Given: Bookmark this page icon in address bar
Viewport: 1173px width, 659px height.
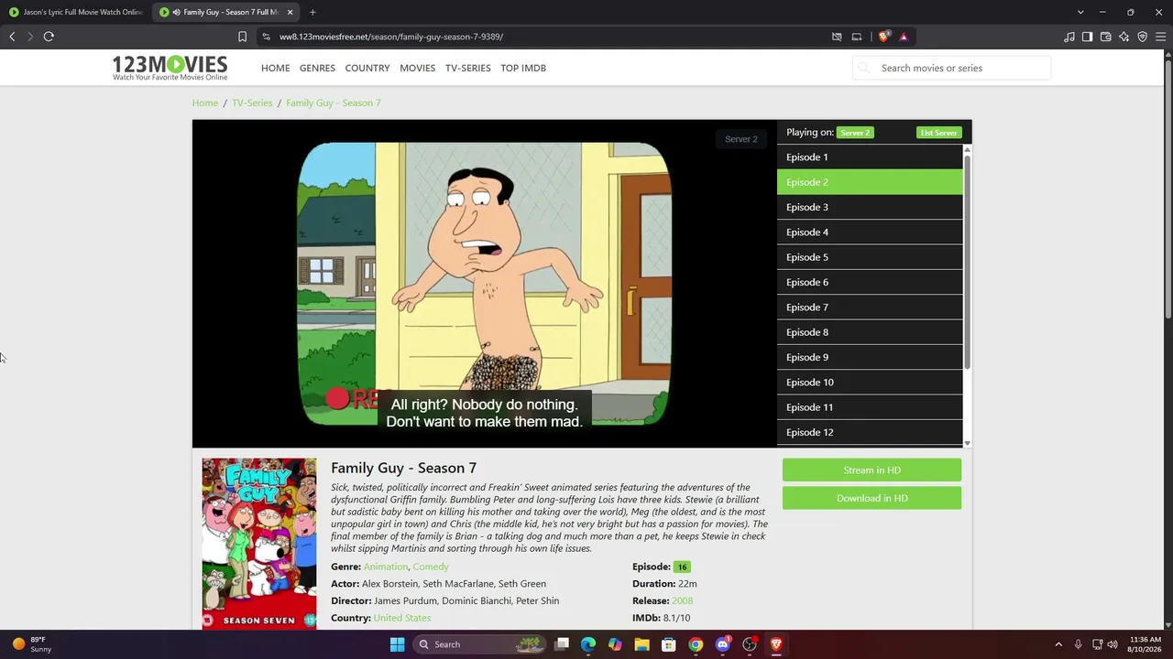Looking at the screenshot, I should coord(242,37).
